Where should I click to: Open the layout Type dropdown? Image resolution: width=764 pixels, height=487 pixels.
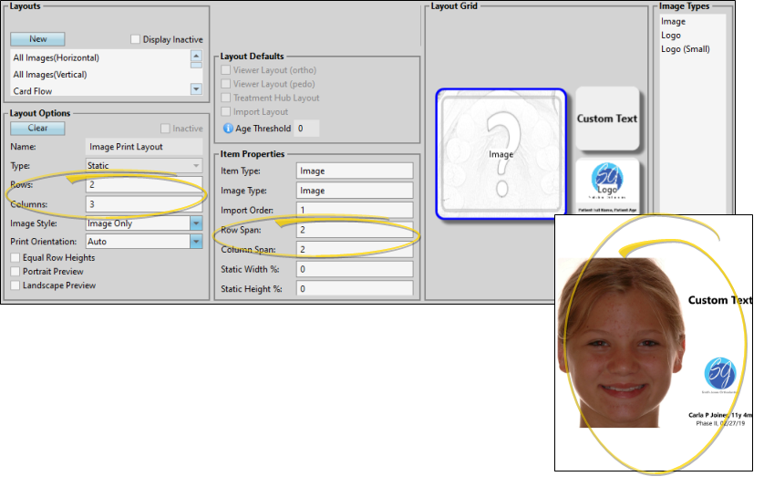pos(196,166)
